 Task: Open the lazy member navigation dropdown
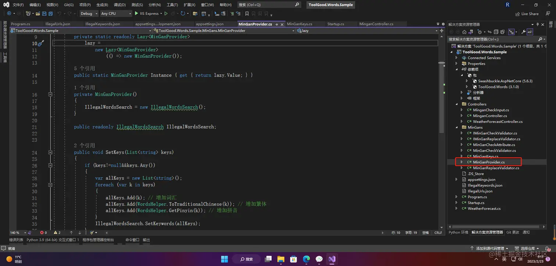click(368, 30)
